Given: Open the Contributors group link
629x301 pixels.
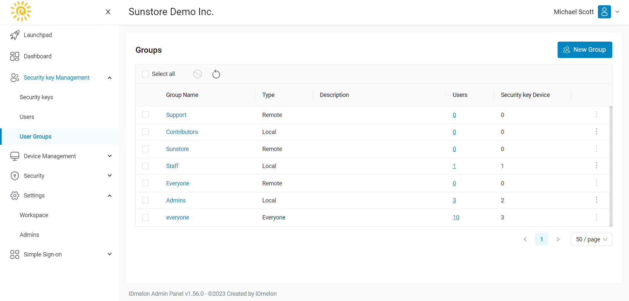Looking at the screenshot, I should [x=182, y=132].
